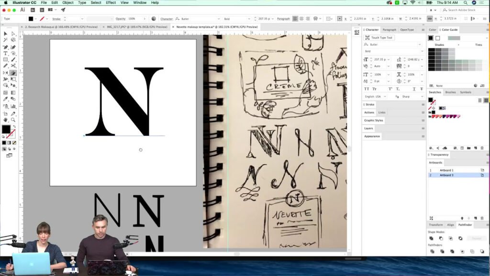This screenshot has height=276, width=490.
Task: Select the Direct Selection tool
Action: click(13, 34)
